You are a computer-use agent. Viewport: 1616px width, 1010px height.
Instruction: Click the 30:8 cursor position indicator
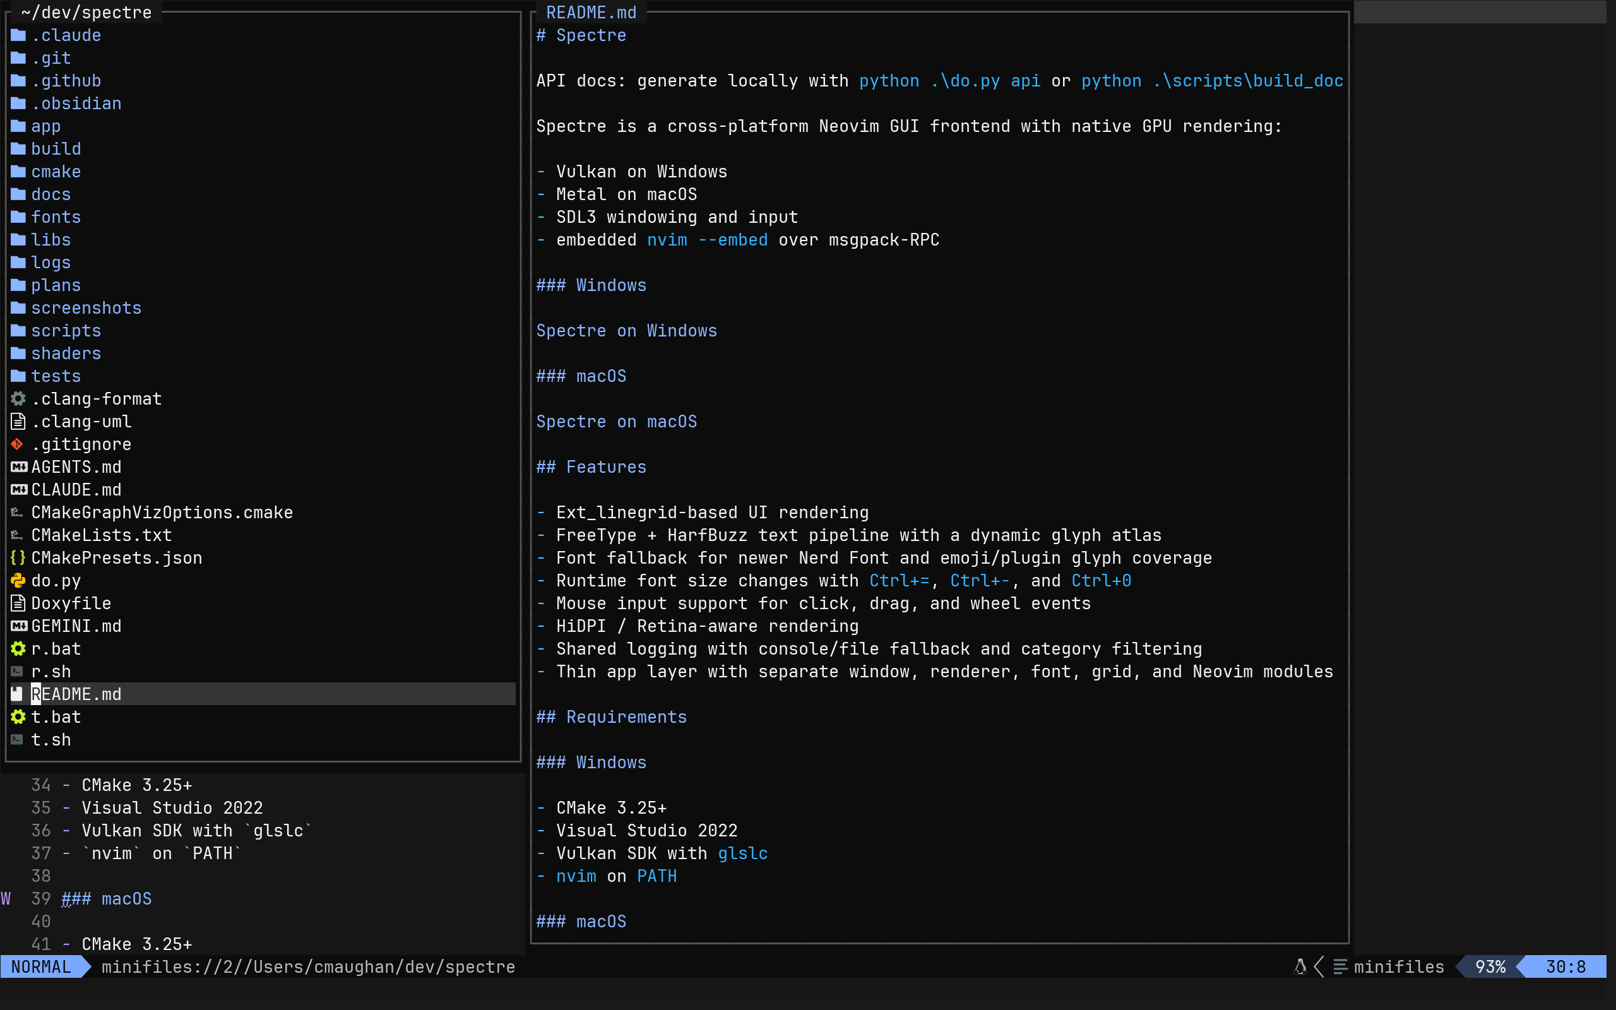[1566, 966]
